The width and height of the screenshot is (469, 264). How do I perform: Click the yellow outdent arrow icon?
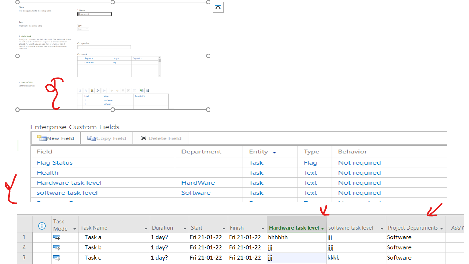click(111, 90)
